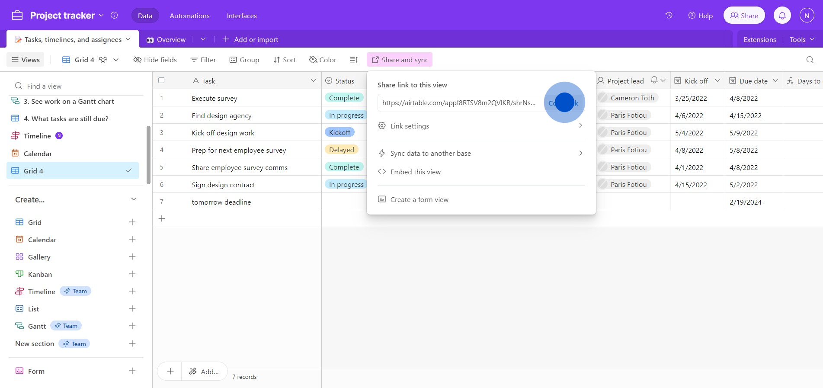Screen dimensions: 823x388
Task: Open the Task column dropdown arrow
Action: (x=314, y=81)
